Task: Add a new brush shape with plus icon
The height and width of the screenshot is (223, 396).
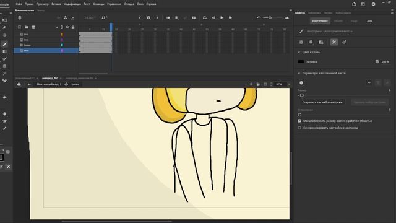Action: point(369,82)
